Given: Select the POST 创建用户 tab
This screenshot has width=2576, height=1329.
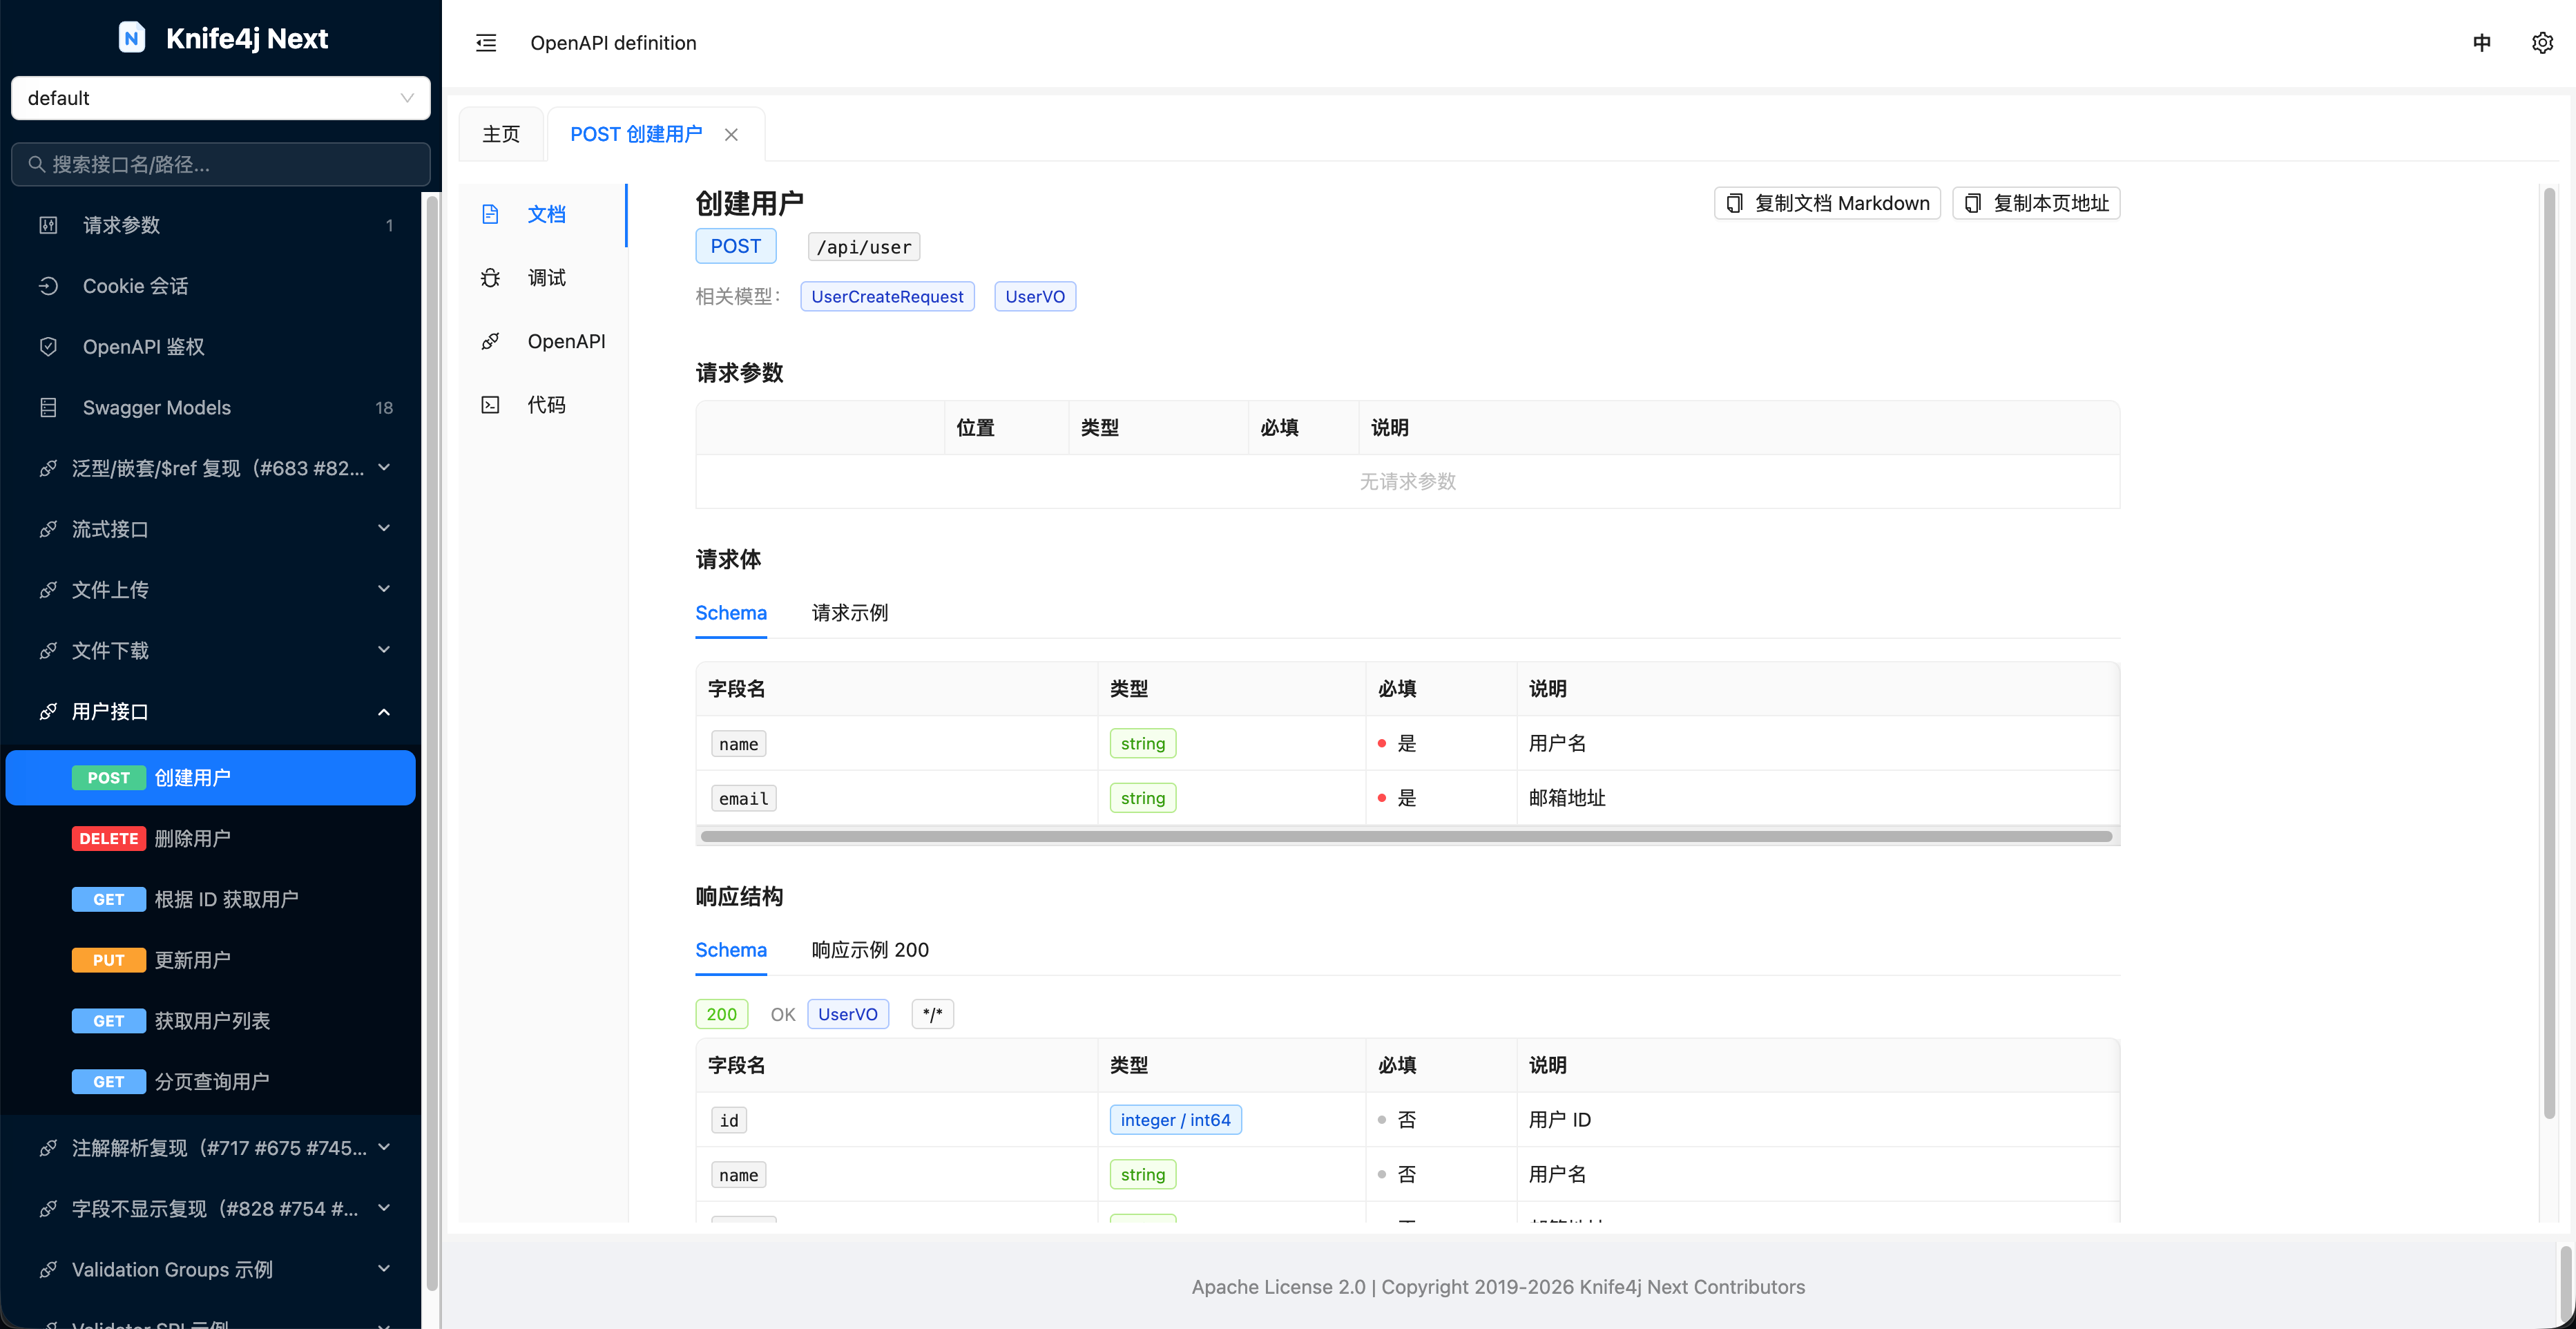Looking at the screenshot, I should [x=636, y=134].
